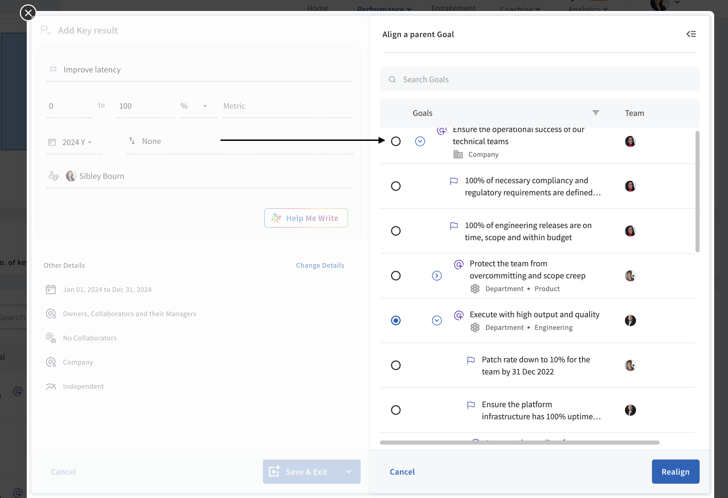The image size is (728, 498).
Task: Select radio for Ensure the platform infrastructure uptime
Action: point(396,410)
